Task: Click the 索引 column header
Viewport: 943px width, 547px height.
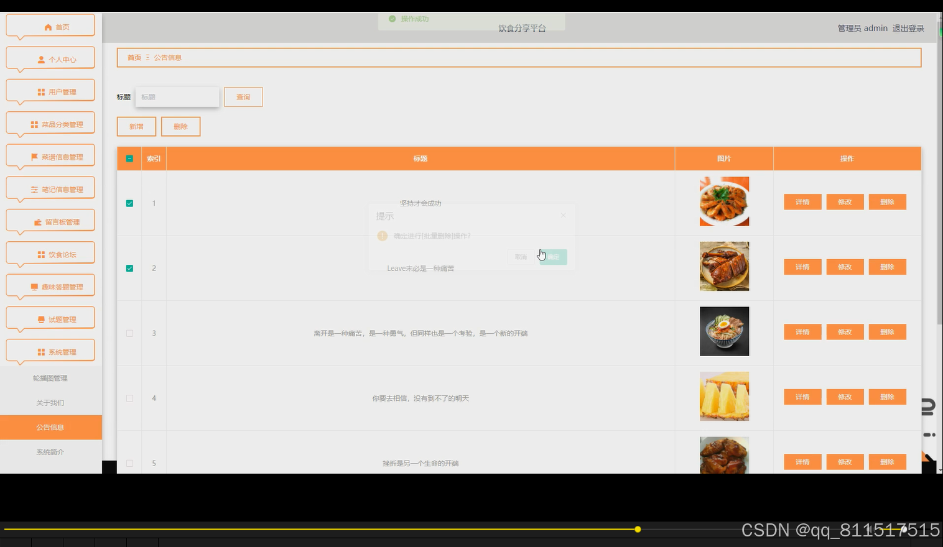Action: [x=154, y=159]
